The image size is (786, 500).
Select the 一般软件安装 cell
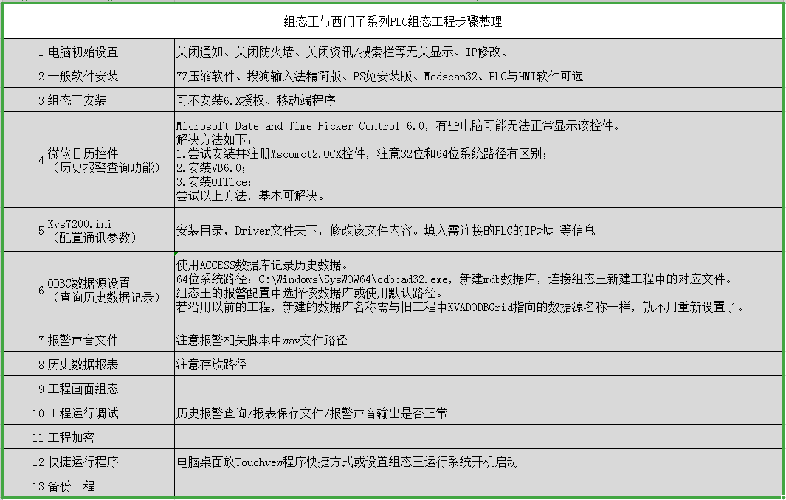[109, 76]
